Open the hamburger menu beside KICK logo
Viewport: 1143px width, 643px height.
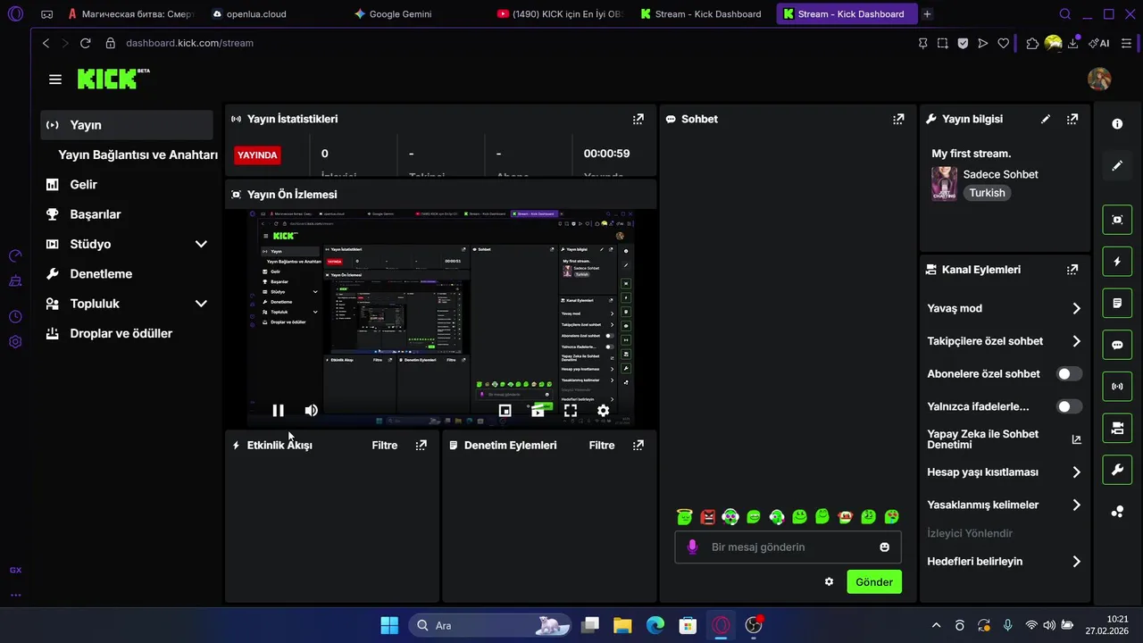(55, 79)
